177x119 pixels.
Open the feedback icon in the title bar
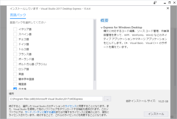tap(155, 3)
